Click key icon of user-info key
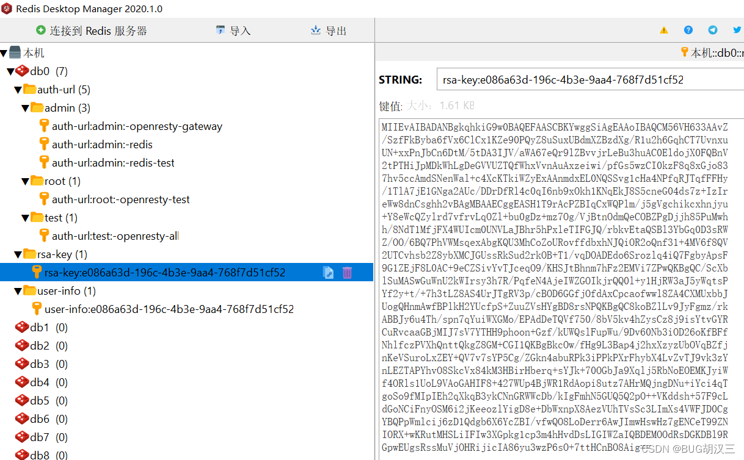Screen dimensions: 744x460 pyautogui.click(x=37, y=309)
